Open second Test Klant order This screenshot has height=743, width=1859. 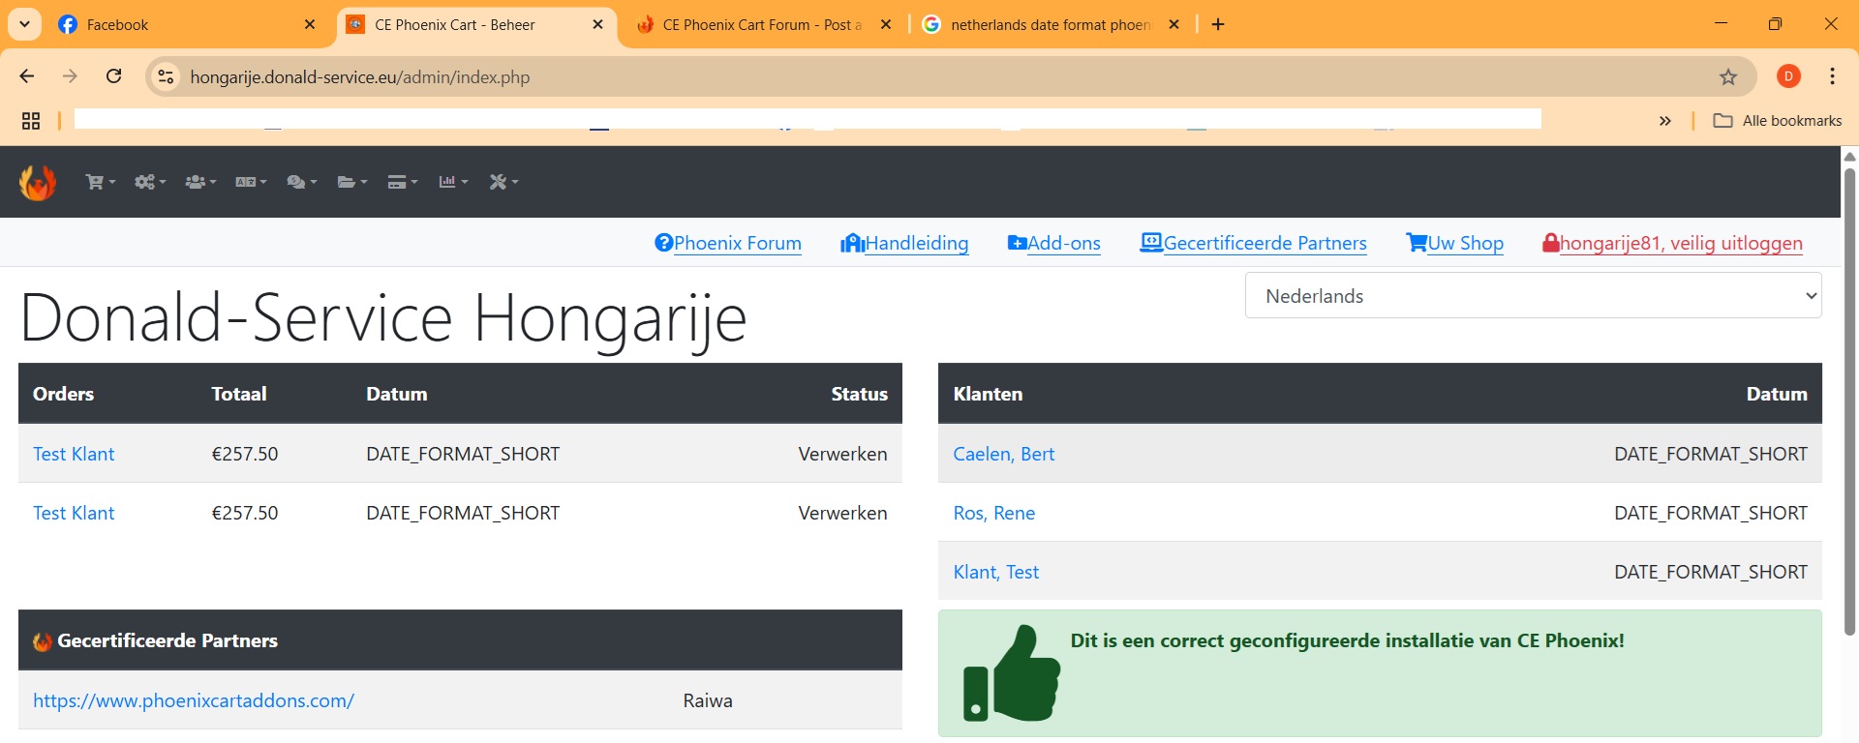(x=74, y=513)
